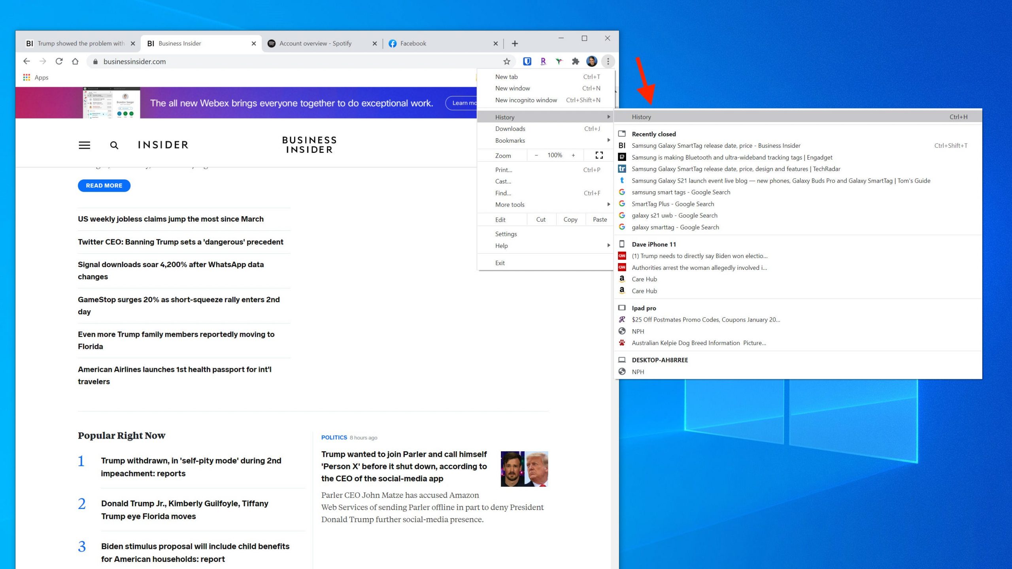Open the green hummingbird extension icon
The width and height of the screenshot is (1012, 569).
pos(559,61)
